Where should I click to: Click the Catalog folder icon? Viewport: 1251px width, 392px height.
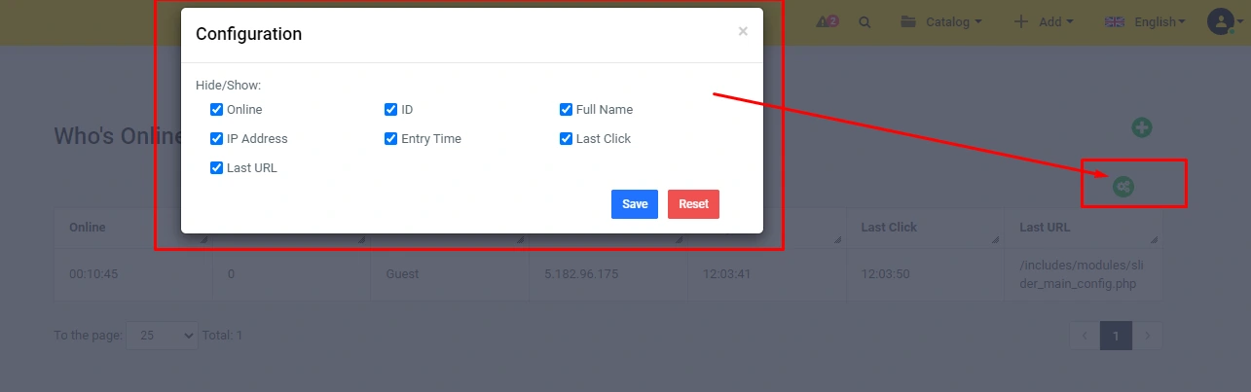(908, 21)
